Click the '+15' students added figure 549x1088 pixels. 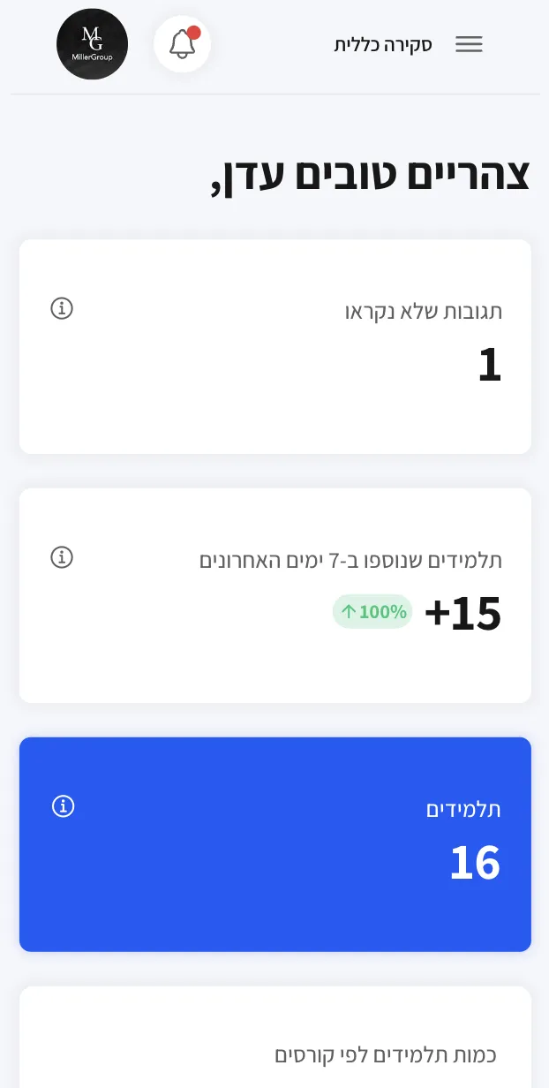point(463,614)
